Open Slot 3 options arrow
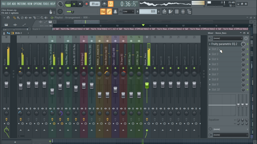This screenshot has height=144, width=257. [210, 54]
